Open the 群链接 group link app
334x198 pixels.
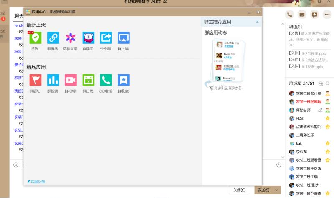[x=53, y=38]
